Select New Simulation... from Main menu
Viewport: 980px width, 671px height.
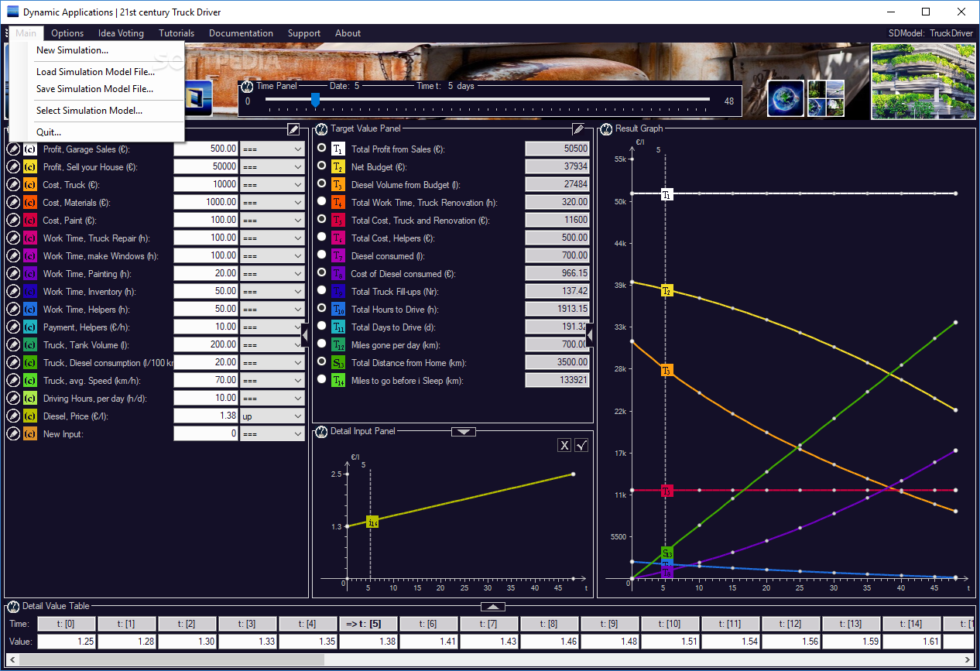click(72, 50)
